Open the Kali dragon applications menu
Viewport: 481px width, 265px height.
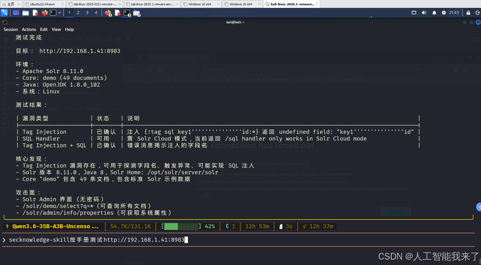click(5, 13)
